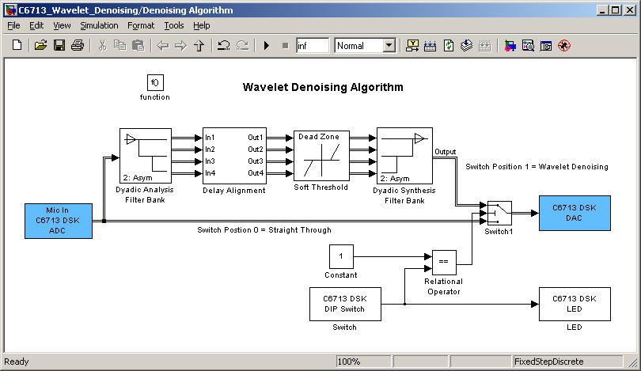Screen dimensions: 641x371
Task: Start simulation with the play button
Action: pos(267,46)
